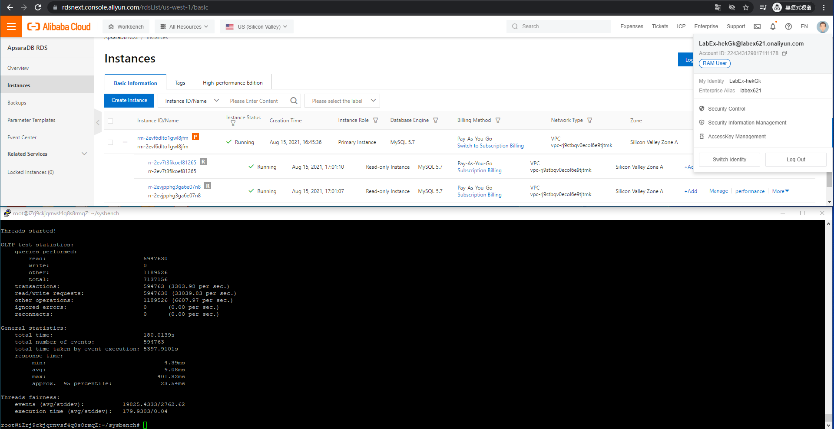The width and height of the screenshot is (834, 429).
Task: Click the Create Instance button
Action: point(129,100)
